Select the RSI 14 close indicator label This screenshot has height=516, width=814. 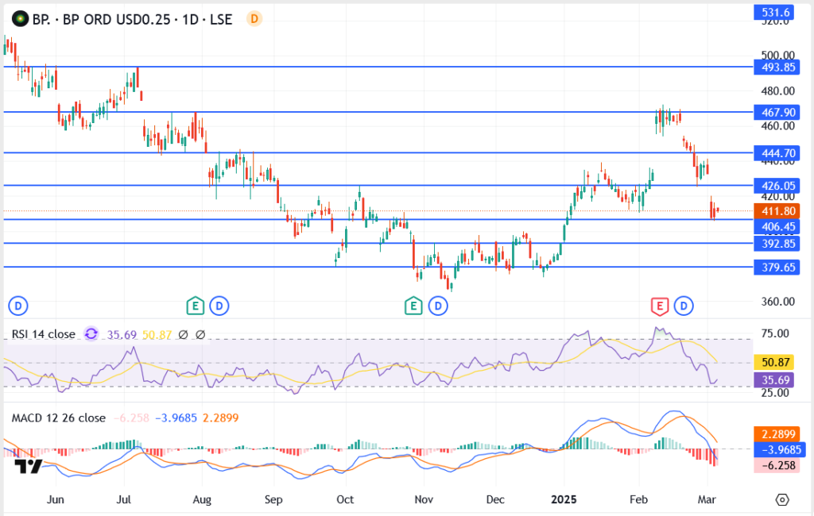44,334
